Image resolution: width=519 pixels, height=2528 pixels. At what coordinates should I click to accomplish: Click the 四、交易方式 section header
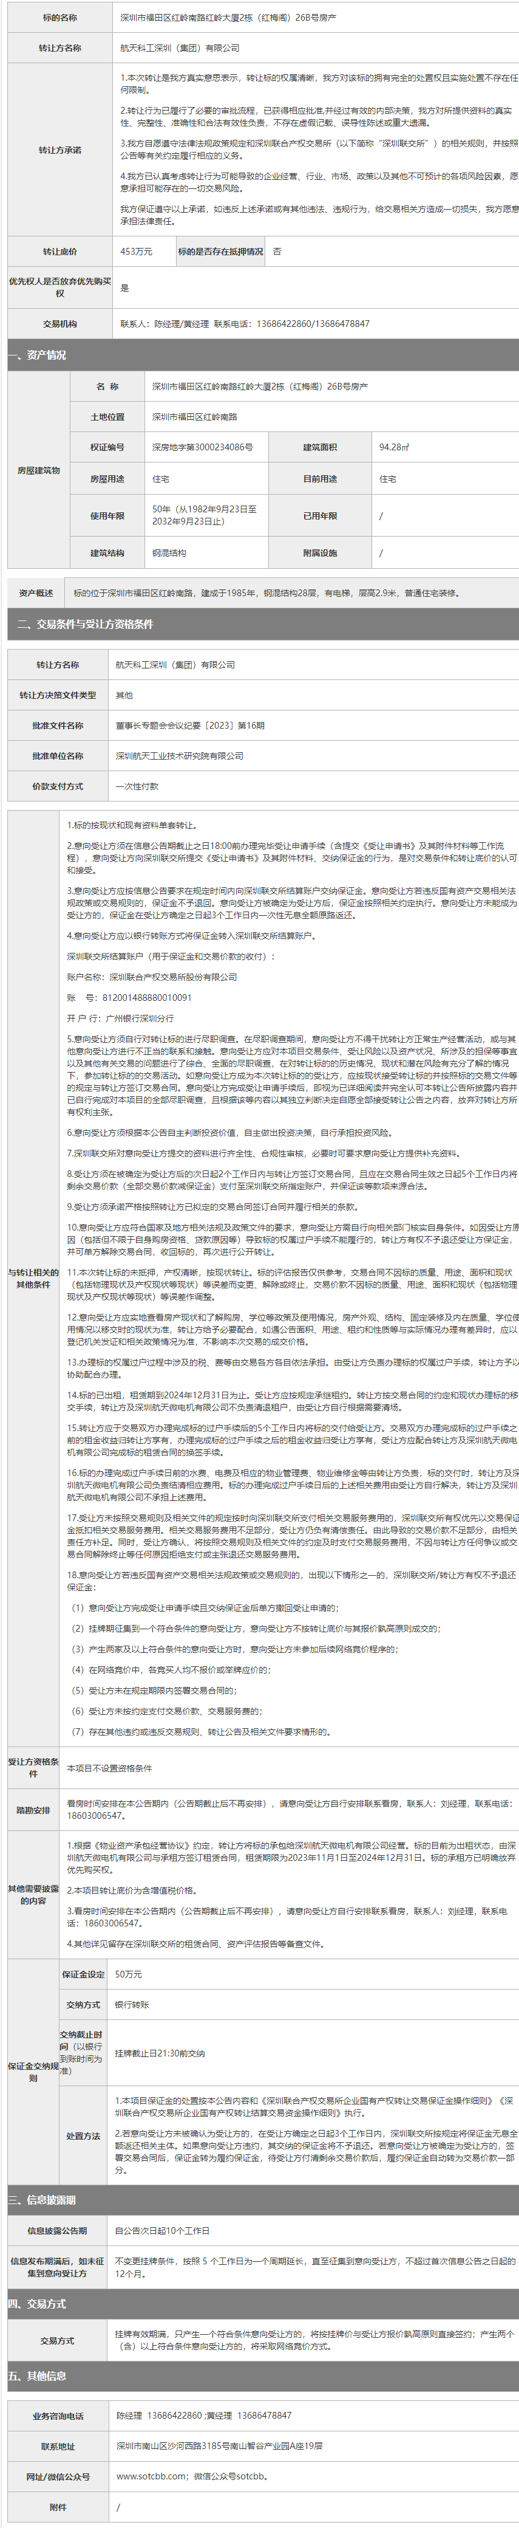263,2303
